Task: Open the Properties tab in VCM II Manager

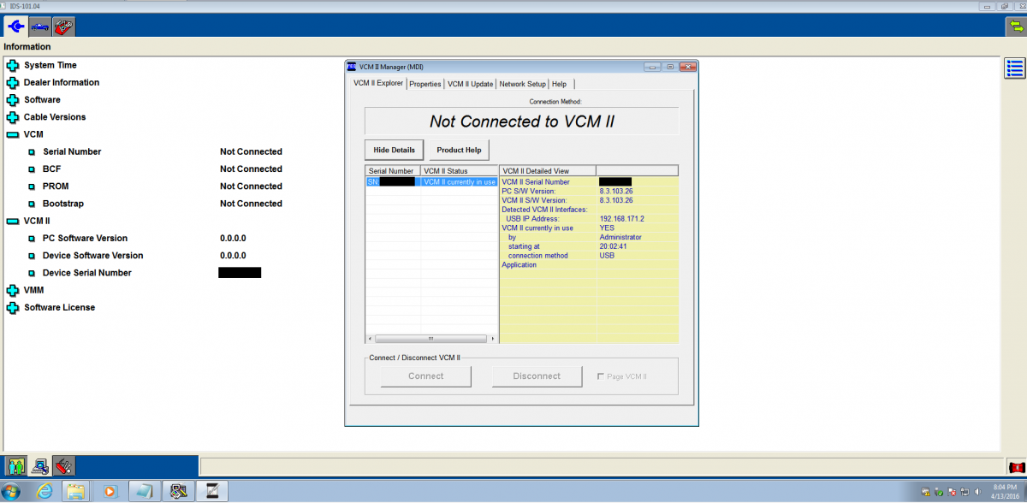Action: (x=425, y=84)
